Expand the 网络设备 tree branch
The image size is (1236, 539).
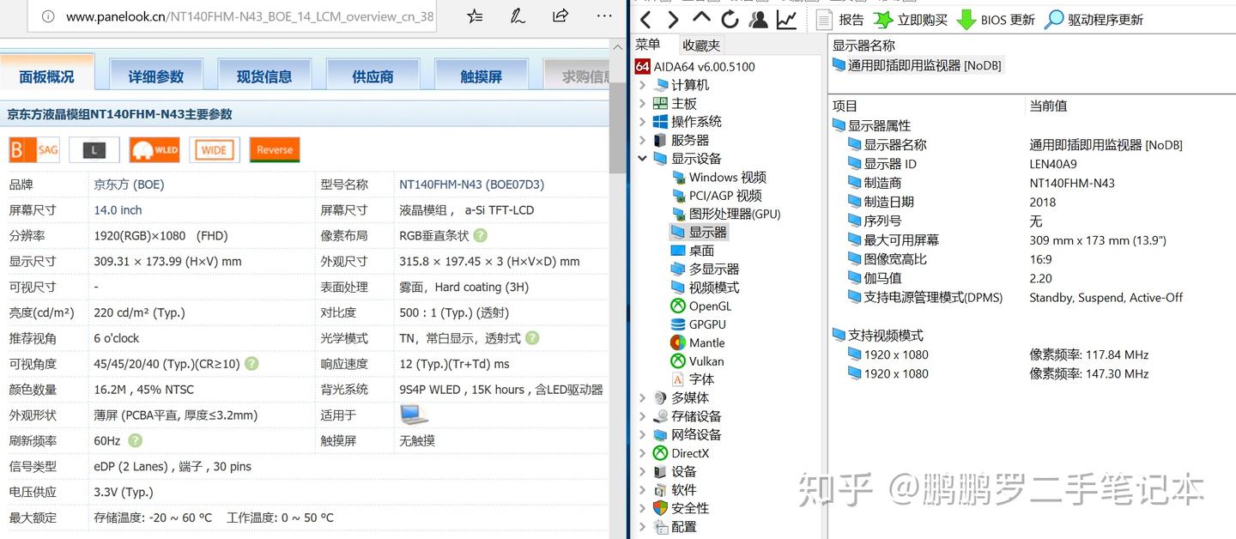[642, 434]
